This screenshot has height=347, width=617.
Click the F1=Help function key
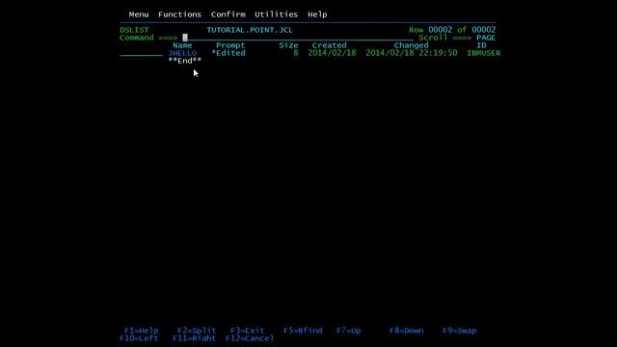pyautogui.click(x=142, y=331)
